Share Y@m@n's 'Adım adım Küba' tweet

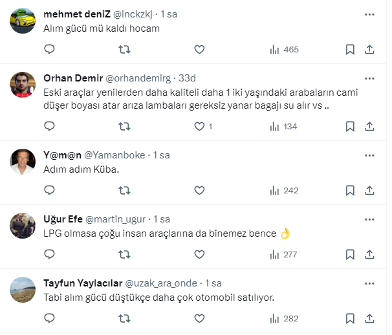tap(370, 190)
